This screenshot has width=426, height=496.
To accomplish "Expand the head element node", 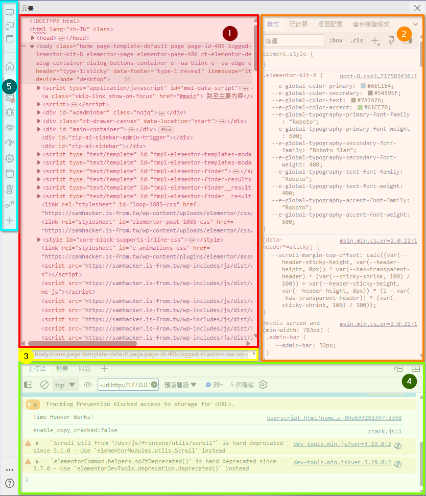I will click(33, 38).
